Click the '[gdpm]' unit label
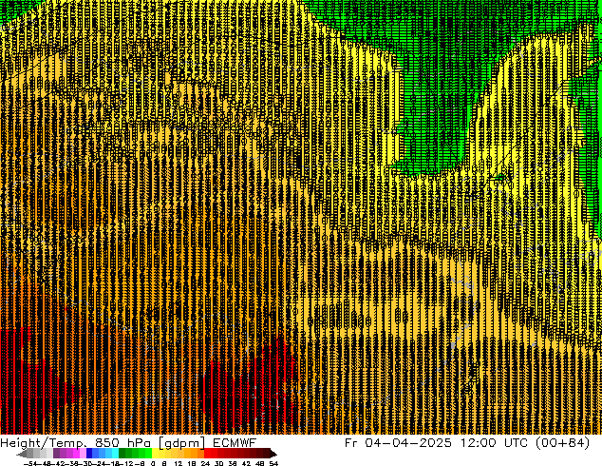The height and width of the screenshot is (466, 602). [x=182, y=443]
